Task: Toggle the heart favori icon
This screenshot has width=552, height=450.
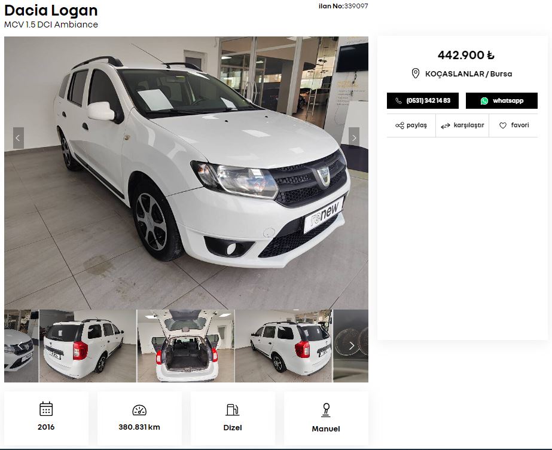Action: [x=503, y=125]
